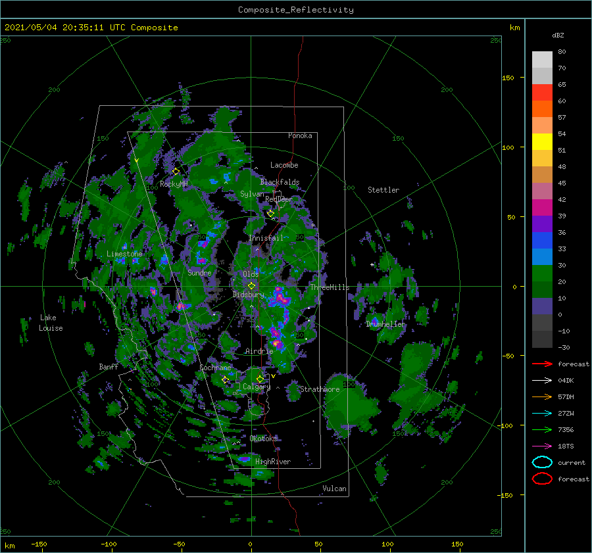Click the Okotoks city label
This screenshot has width=592, height=553.
pos(264,438)
